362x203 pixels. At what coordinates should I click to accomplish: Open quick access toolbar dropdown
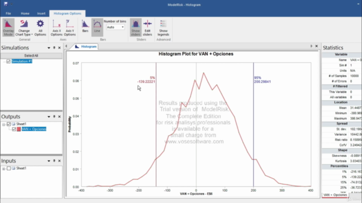[11, 4]
